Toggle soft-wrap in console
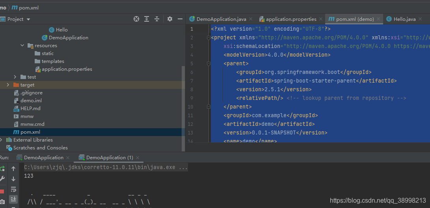 (13, 190)
